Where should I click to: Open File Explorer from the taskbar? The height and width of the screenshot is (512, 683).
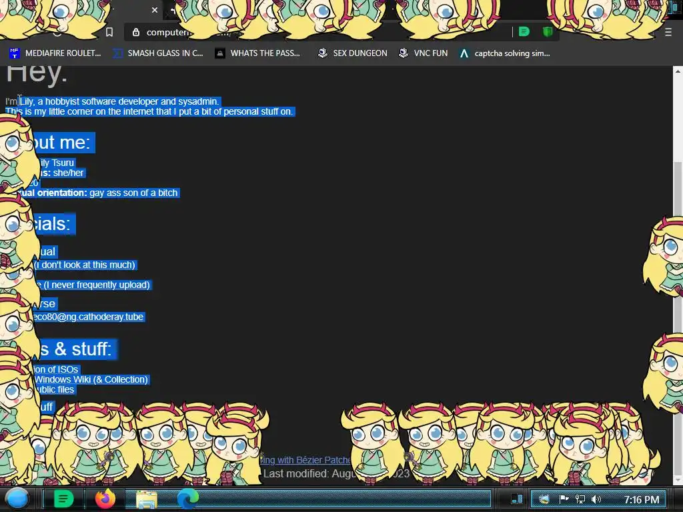click(x=146, y=499)
